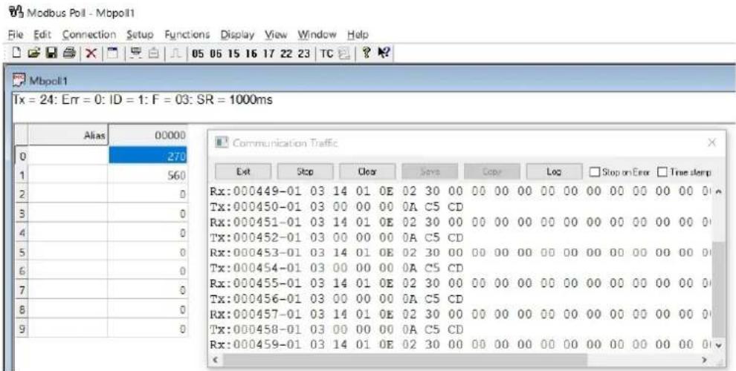Select function 05 write single coil
Screen dimensions: 736x371
click(198, 54)
